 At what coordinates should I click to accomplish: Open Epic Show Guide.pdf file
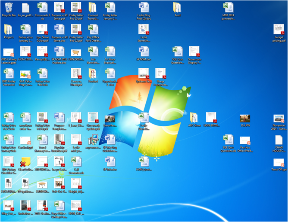tap(42, 30)
